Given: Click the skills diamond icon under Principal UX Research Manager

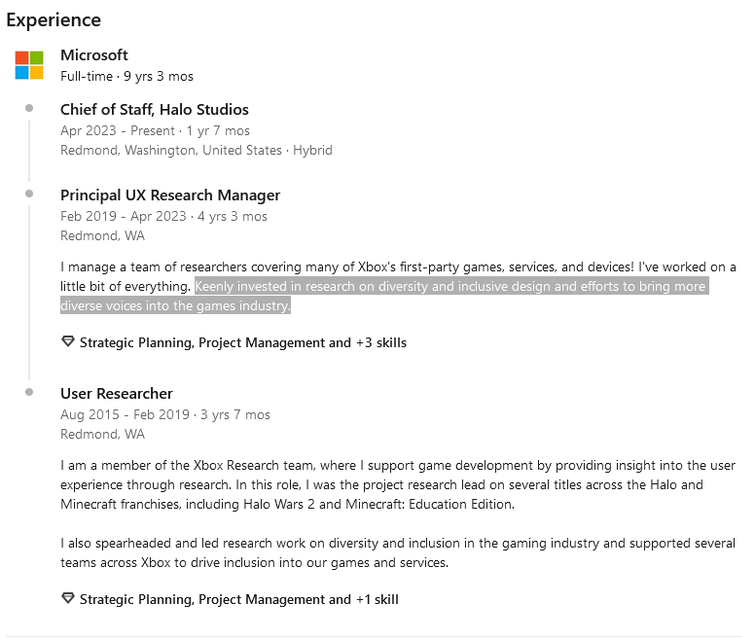Looking at the screenshot, I should coord(68,341).
